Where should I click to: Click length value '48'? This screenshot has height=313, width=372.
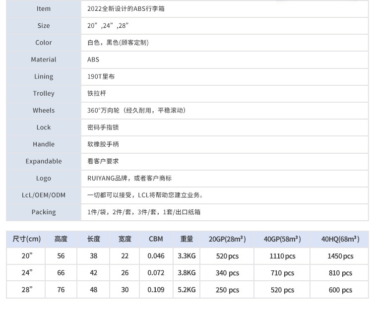tap(93, 290)
